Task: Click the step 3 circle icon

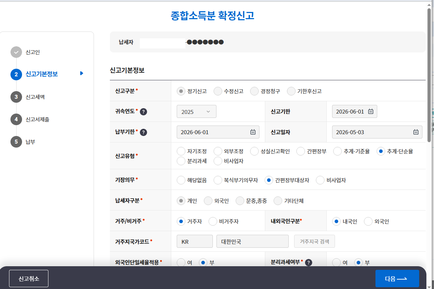Action: click(x=16, y=97)
